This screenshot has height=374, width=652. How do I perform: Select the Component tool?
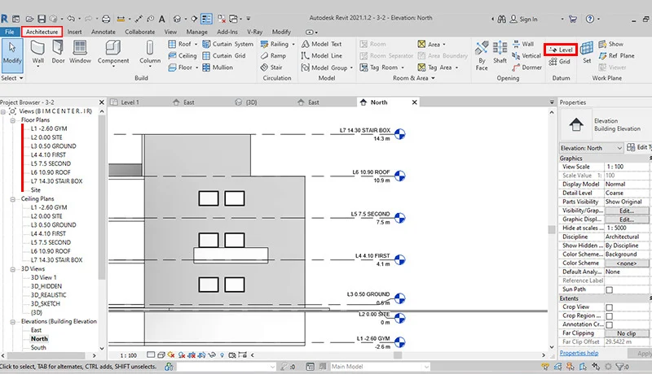(x=113, y=53)
